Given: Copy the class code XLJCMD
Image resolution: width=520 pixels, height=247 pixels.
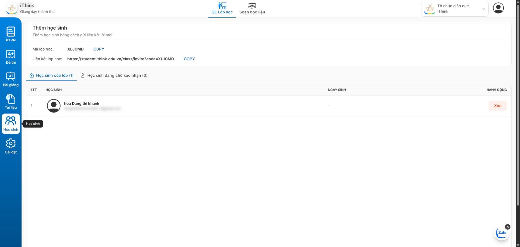Looking at the screenshot, I should 99,49.
